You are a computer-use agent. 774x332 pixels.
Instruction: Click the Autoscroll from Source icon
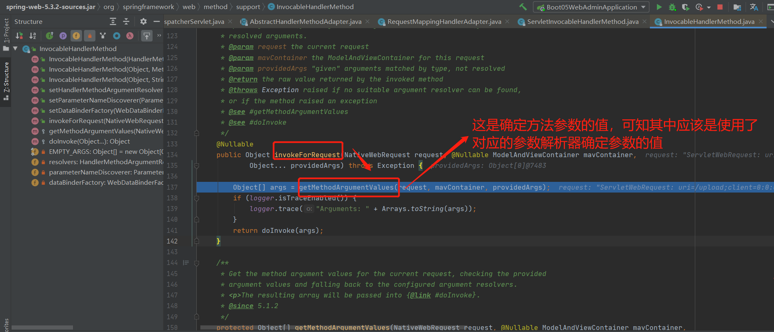pyautogui.click(x=147, y=36)
